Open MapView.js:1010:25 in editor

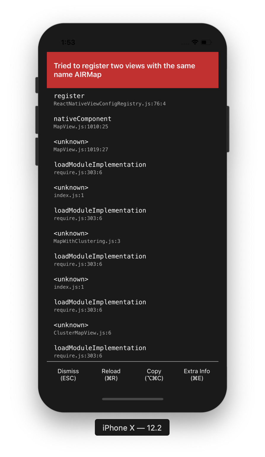(x=81, y=127)
